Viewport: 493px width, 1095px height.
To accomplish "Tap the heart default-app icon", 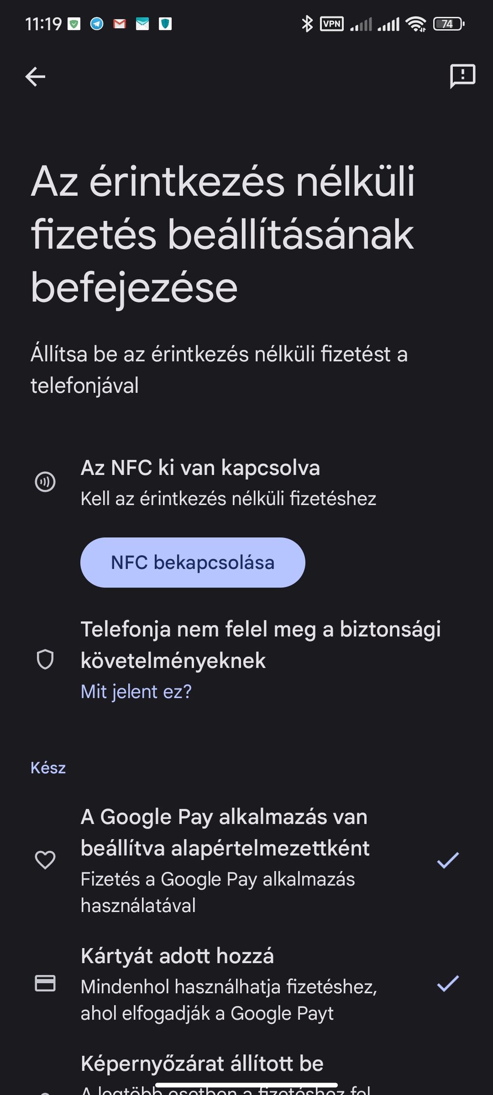I will coord(45,860).
